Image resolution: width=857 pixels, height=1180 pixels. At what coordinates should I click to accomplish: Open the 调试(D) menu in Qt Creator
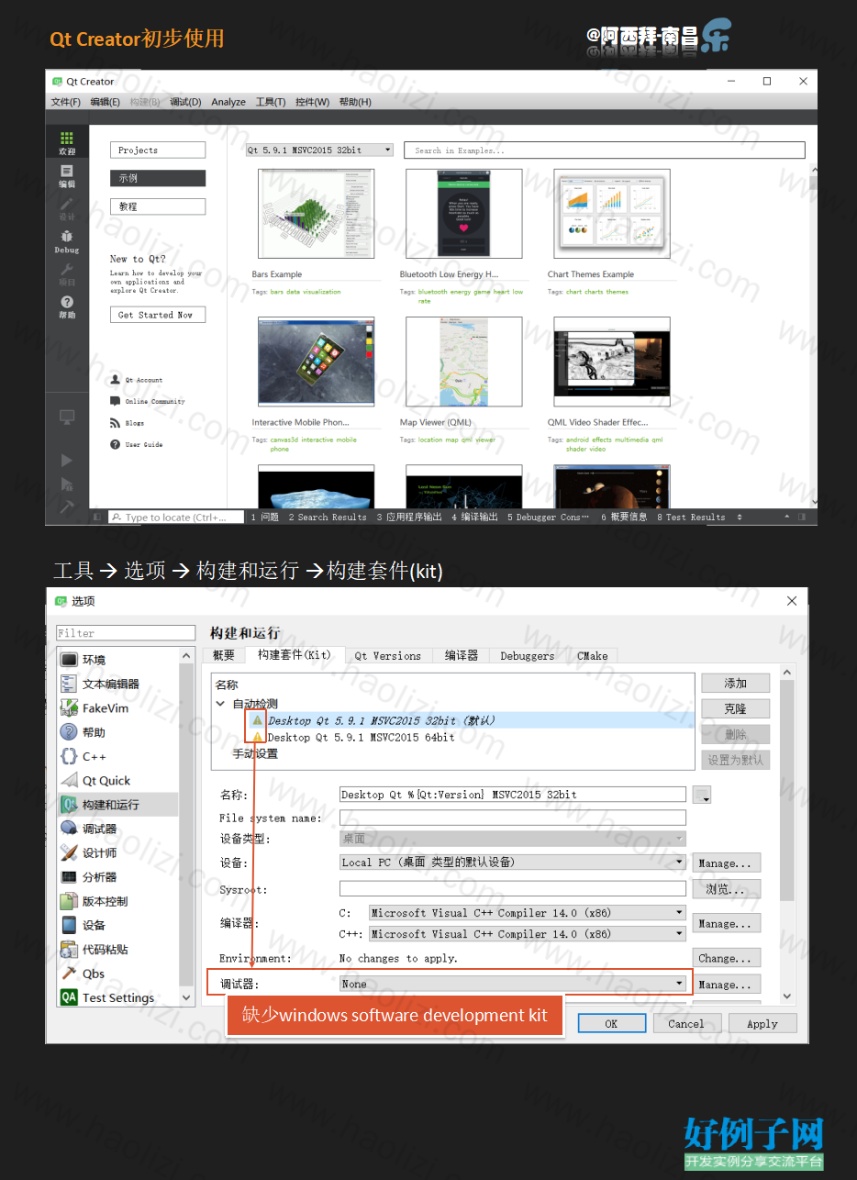coord(185,102)
